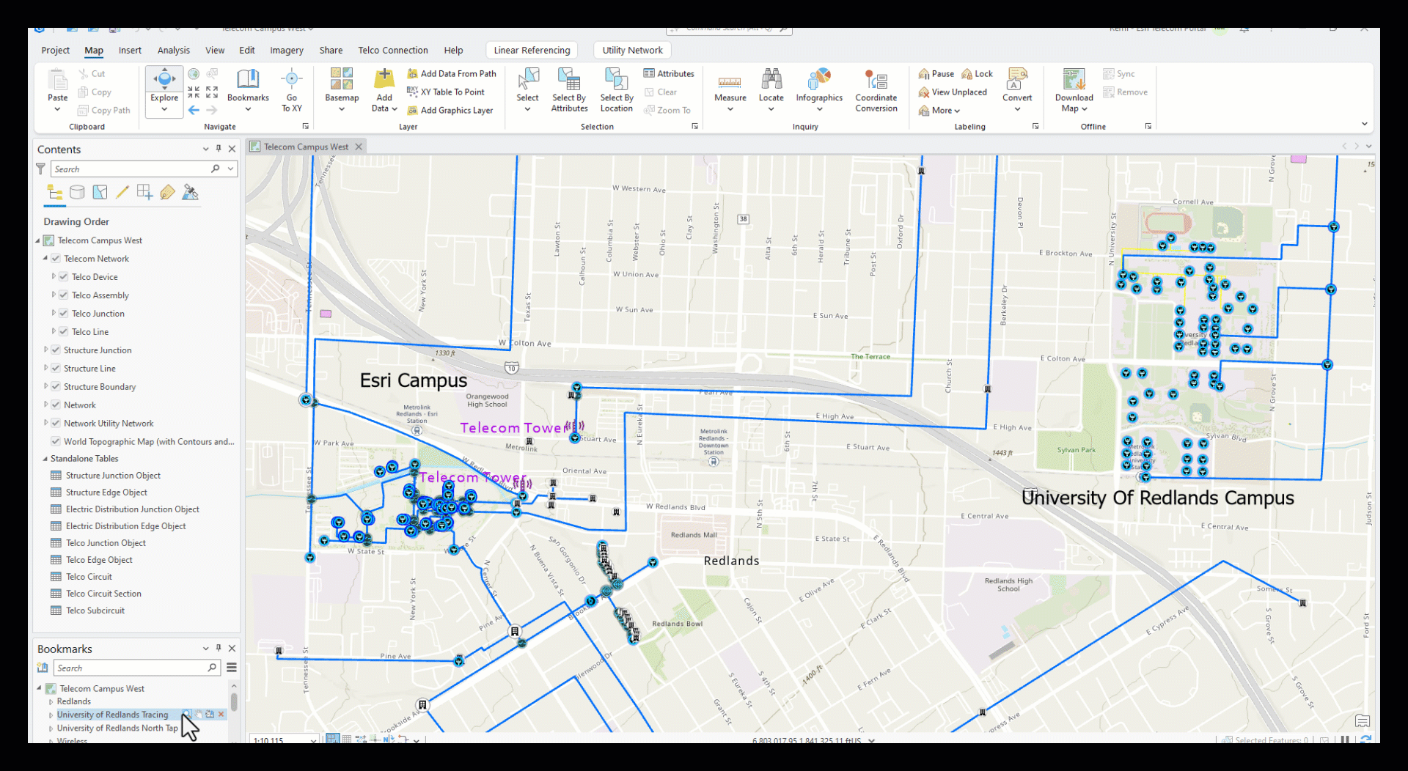Viewport: 1408px width, 771px height.
Task: Click the Go To XY tool
Action: (x=292, y=89)
